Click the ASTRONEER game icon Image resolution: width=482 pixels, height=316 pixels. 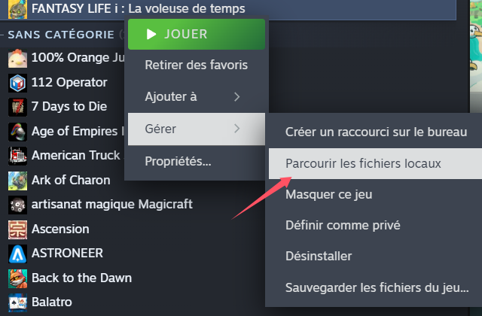point(17,254)
